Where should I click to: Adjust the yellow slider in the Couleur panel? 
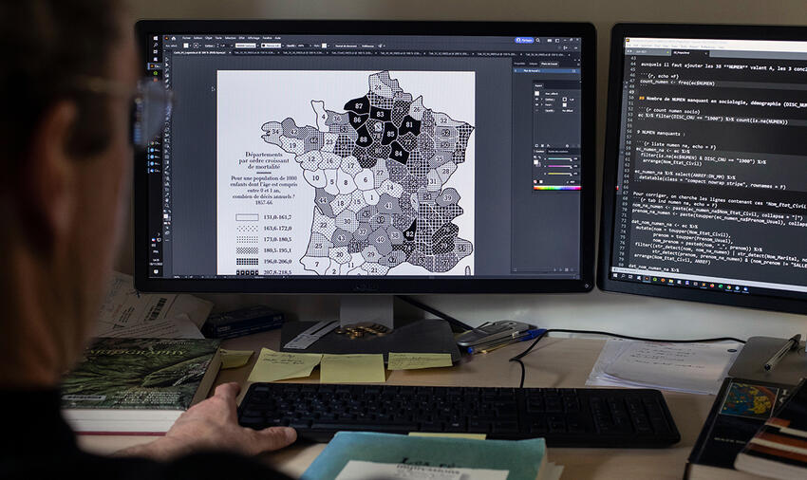[559, 174]
